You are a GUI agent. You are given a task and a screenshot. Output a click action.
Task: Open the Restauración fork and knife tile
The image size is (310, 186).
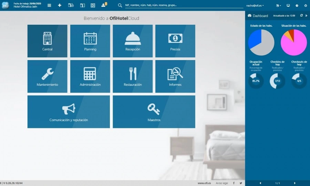[x=133, y=77]
